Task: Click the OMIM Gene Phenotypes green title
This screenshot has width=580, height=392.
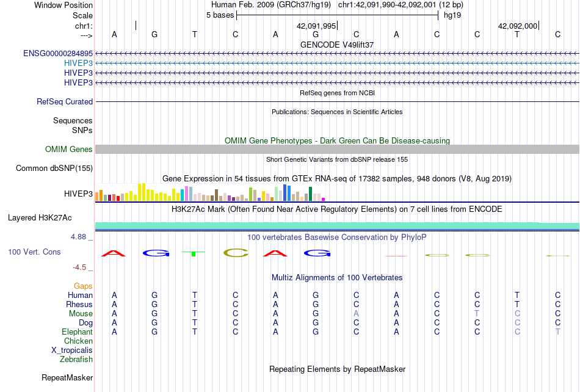Action: [x=338, y=141]
